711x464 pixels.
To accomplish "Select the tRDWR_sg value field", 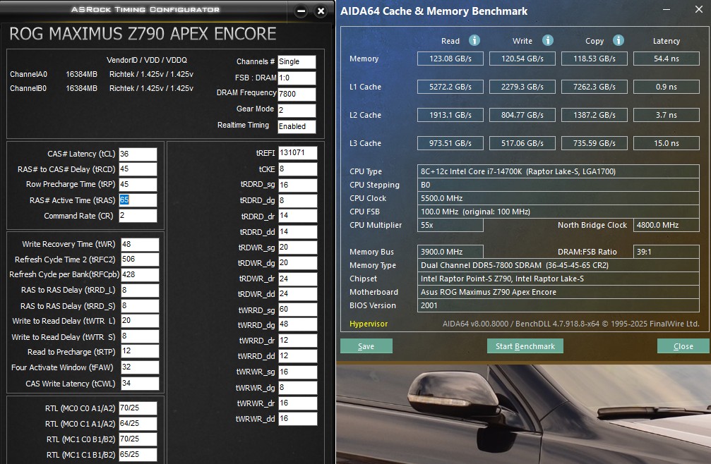I will tap(297, 248).
